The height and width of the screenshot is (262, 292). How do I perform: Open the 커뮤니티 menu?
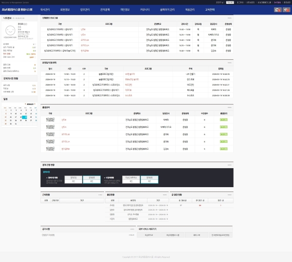click(x=145, y=10)
